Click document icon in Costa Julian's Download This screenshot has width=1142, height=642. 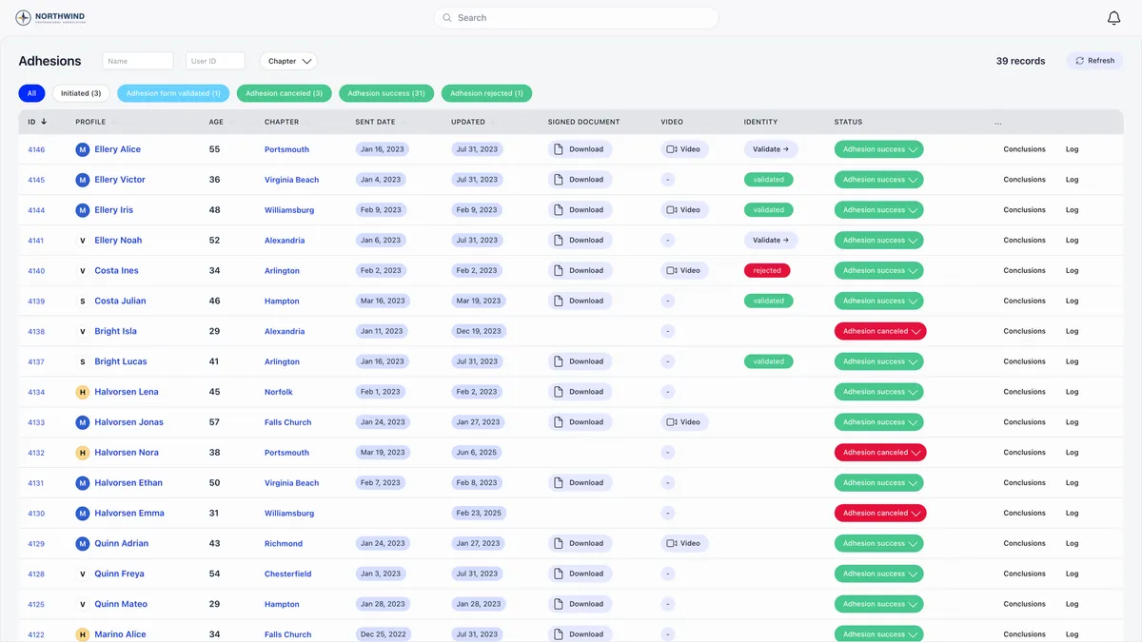coord(559,301)
